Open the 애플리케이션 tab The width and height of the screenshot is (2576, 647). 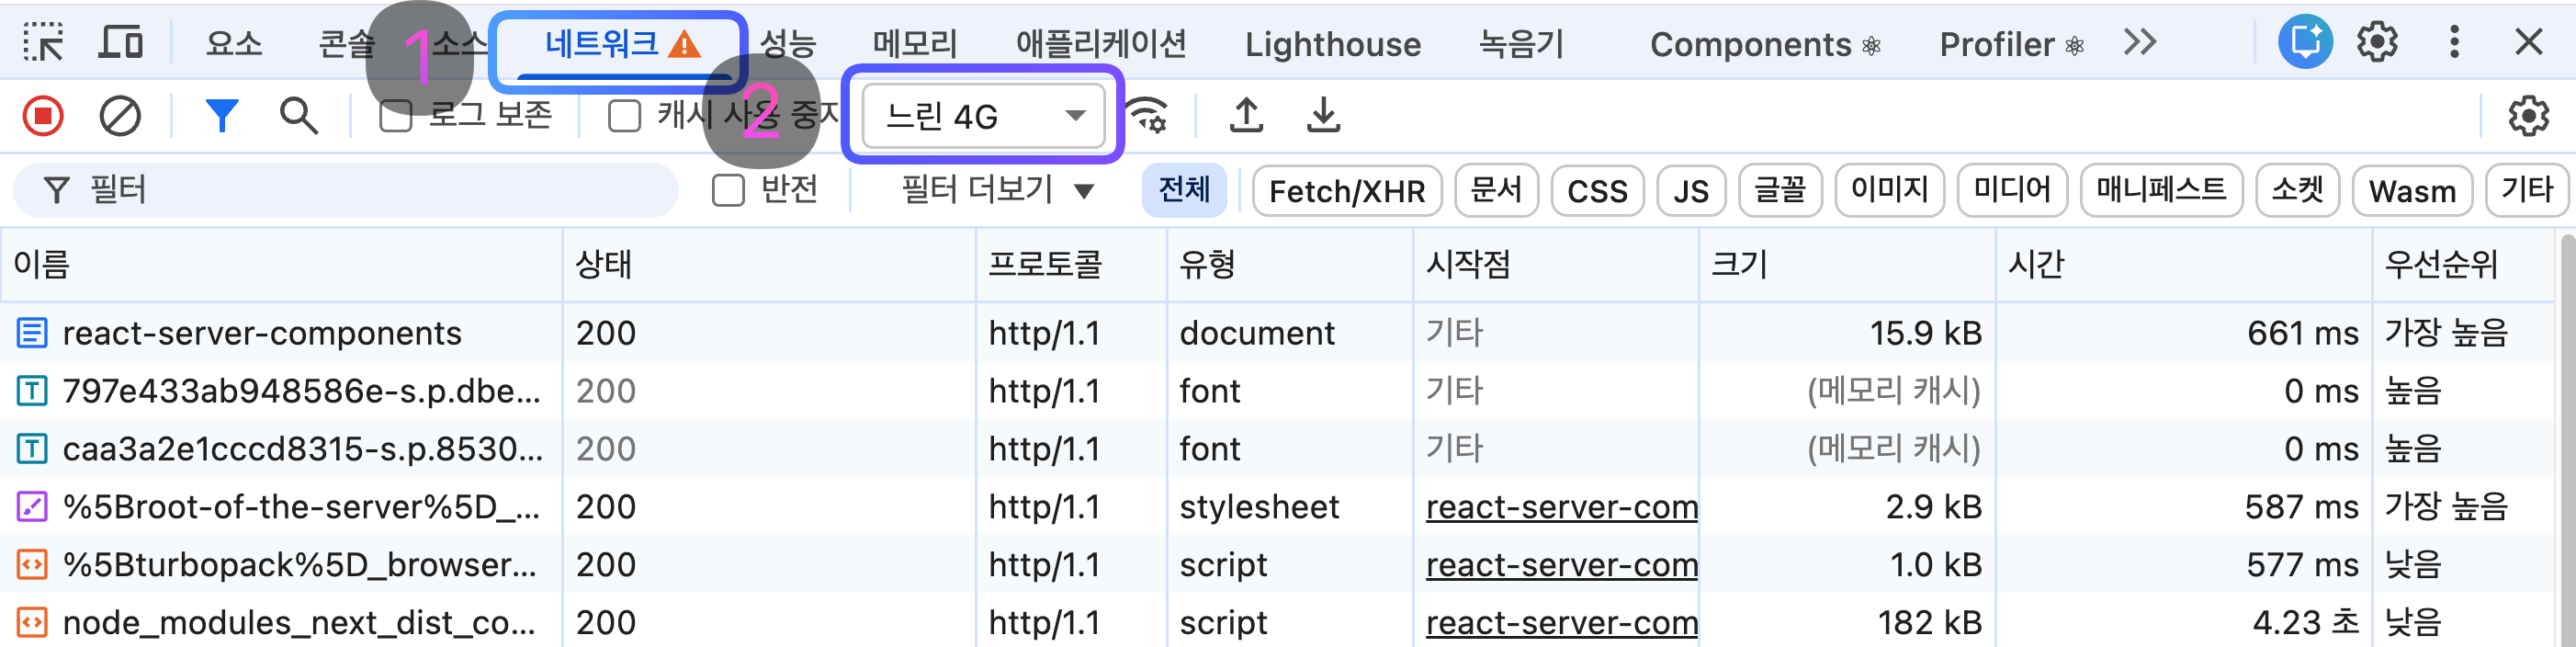pos(1101,44)
